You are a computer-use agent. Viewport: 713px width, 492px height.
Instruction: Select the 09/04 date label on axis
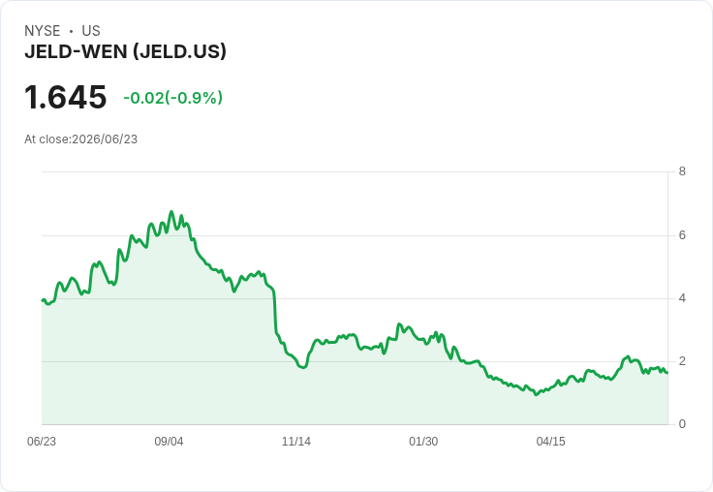(x=169, y=441)
